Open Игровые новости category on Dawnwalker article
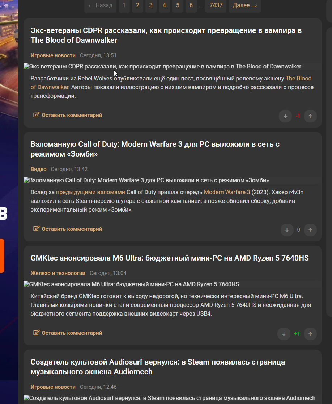This screenshot has height=404, width=332. point(53,55)
